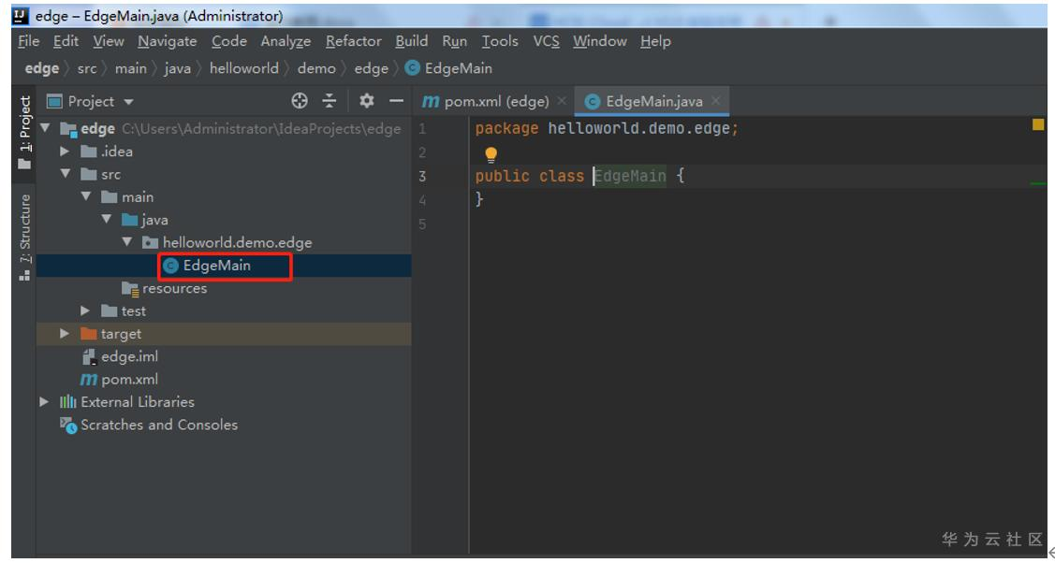Toggle the Structure tool window
The height and width of the screenshot is (563, 1055).
click(24, 237)
